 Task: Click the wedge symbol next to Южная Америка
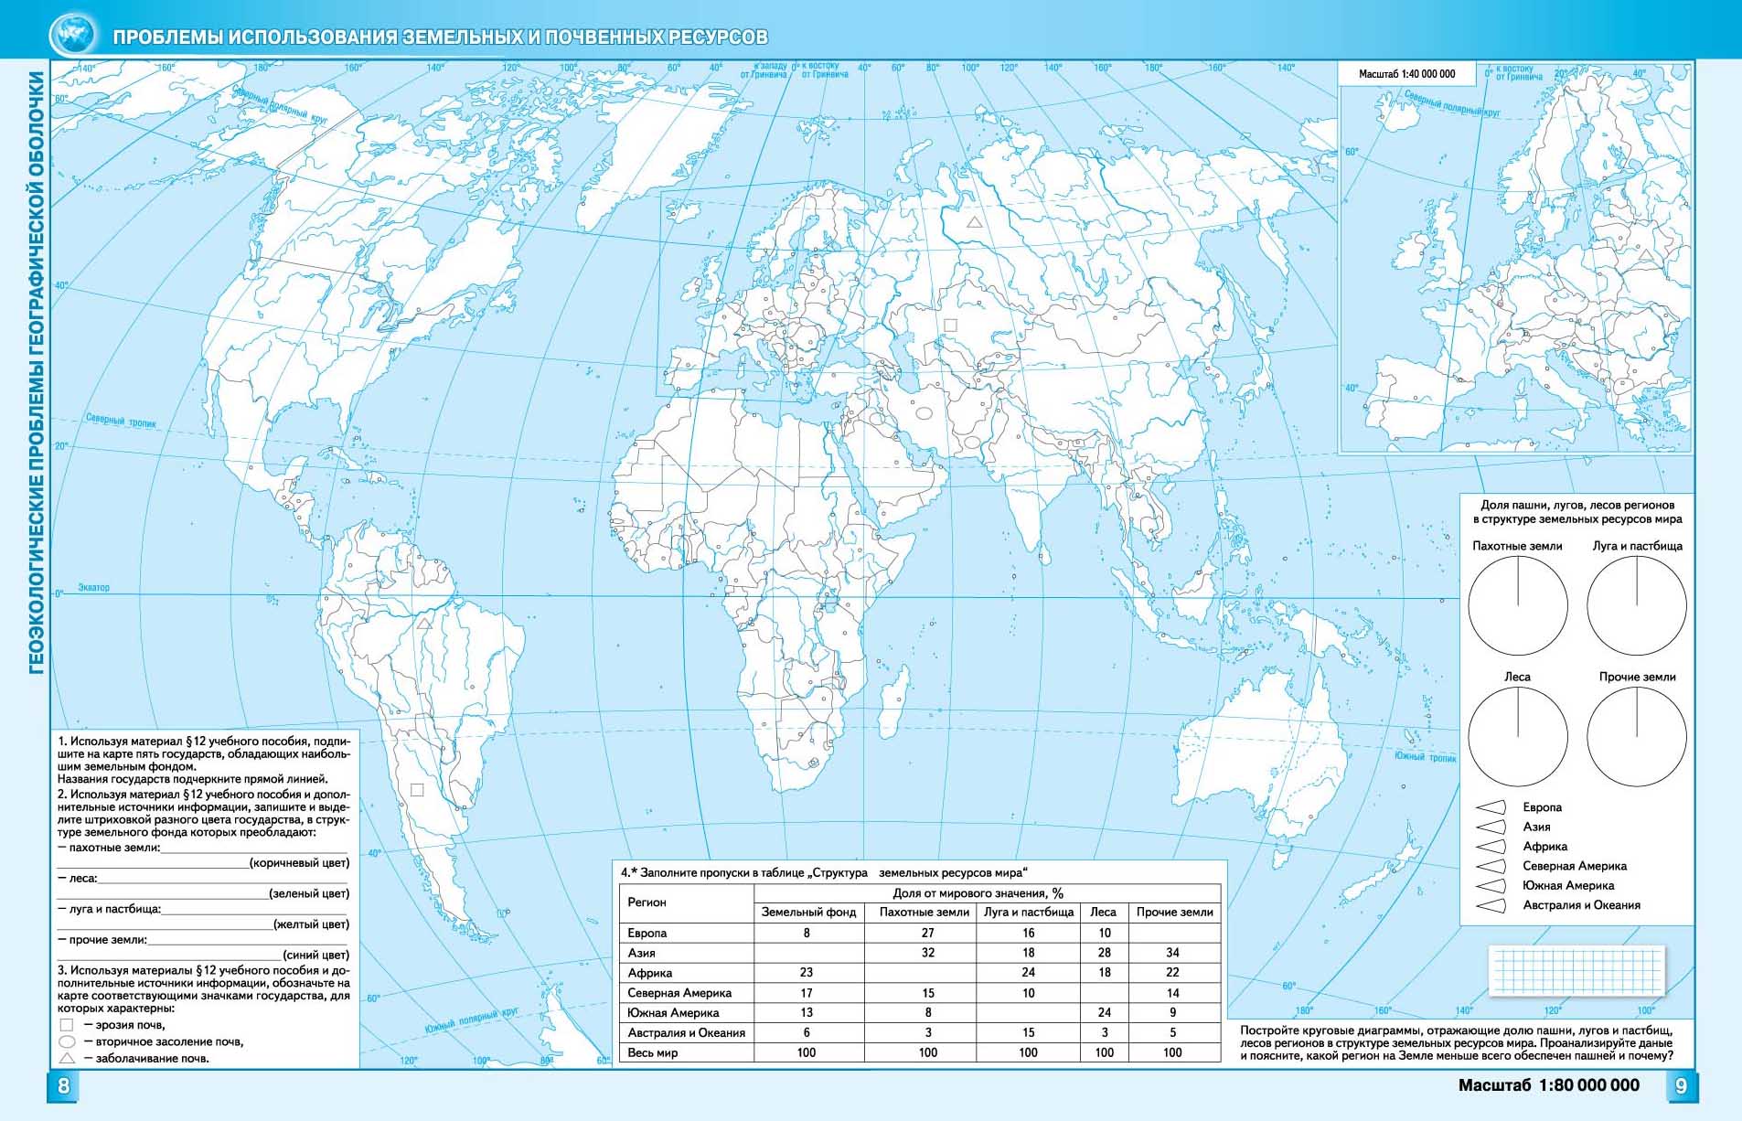[1491, 885]
